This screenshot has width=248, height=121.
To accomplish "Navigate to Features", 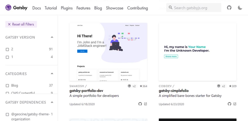I will point(83,8).
